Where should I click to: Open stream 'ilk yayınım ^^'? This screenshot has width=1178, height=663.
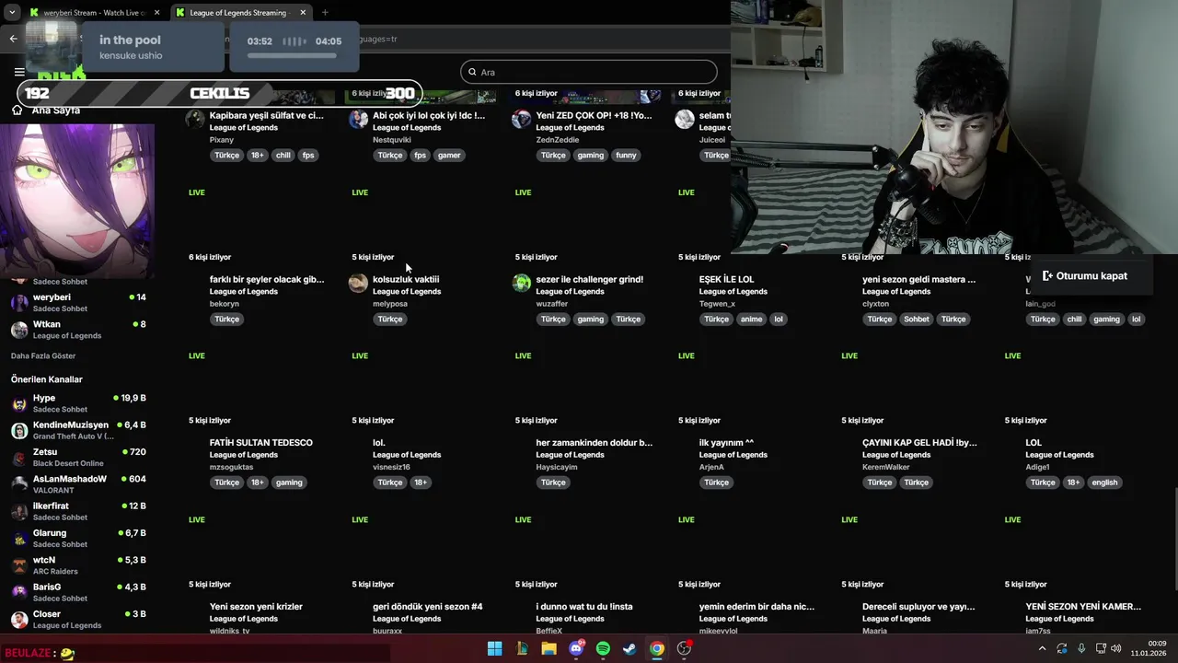point(726,443)
